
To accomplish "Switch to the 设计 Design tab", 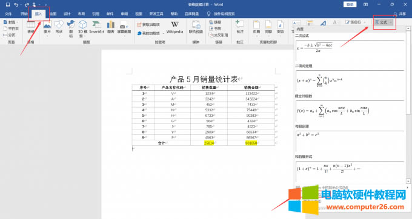I will 67,14.
